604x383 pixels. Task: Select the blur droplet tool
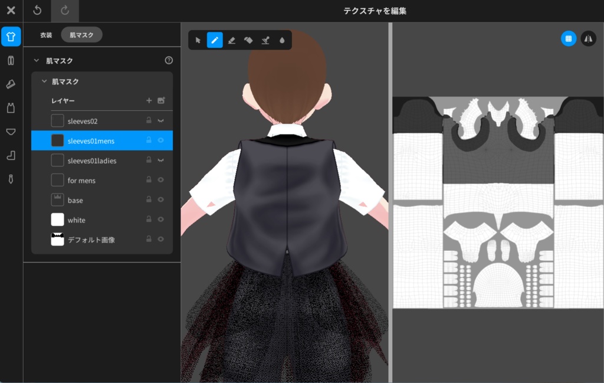(x=282, y=40)
